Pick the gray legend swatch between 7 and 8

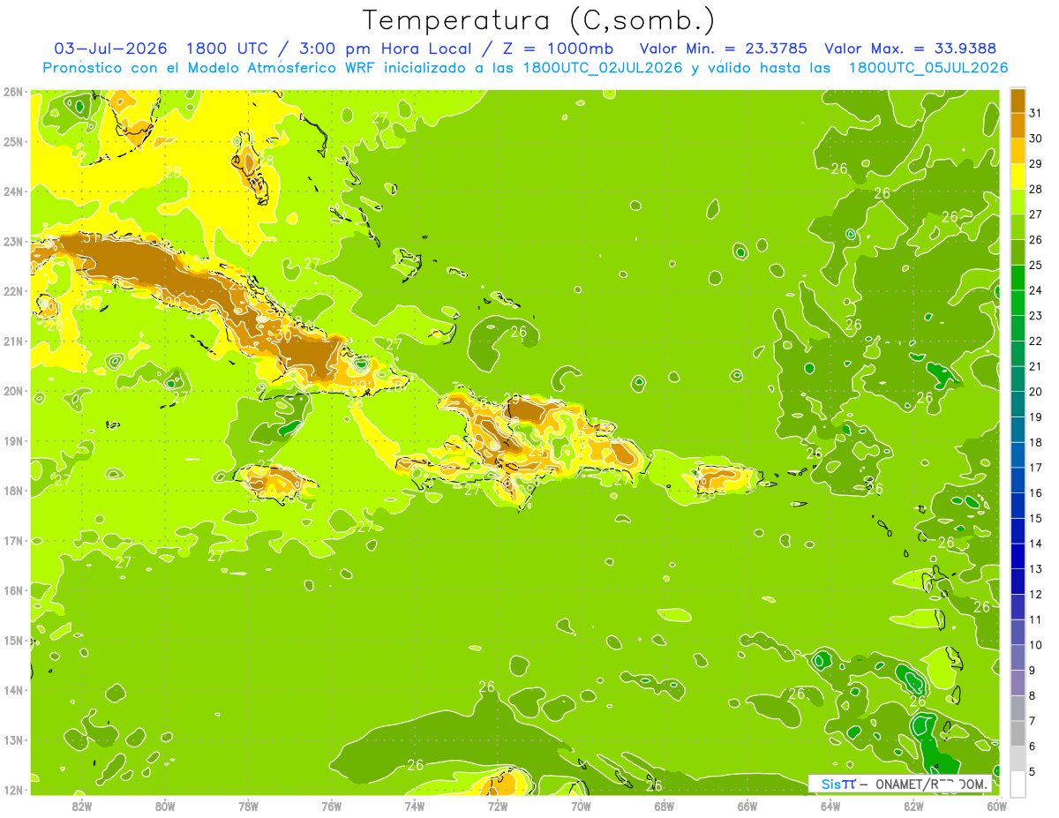pos(1018,708)
